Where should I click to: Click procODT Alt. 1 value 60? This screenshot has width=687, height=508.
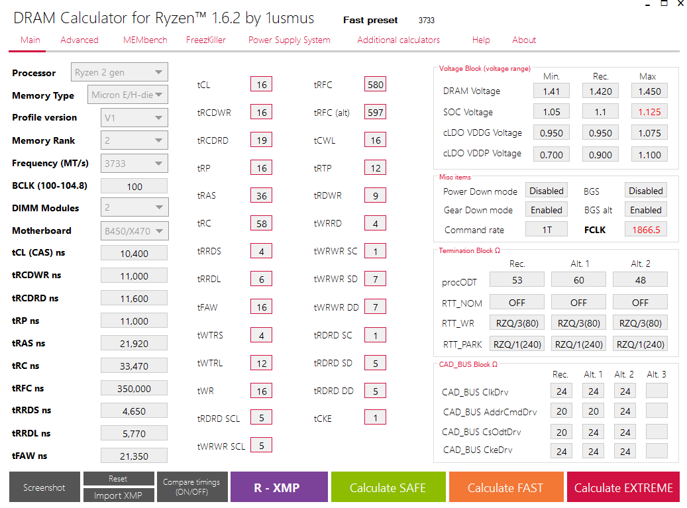tap(579, 280)
